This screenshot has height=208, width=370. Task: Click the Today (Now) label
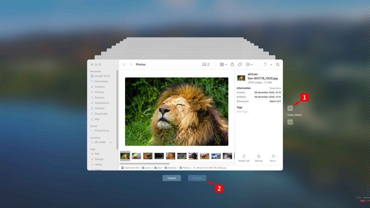(x=294, y=115)
